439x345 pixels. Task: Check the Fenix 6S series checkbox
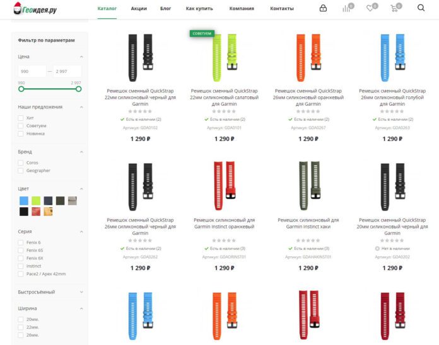point(20,251)
